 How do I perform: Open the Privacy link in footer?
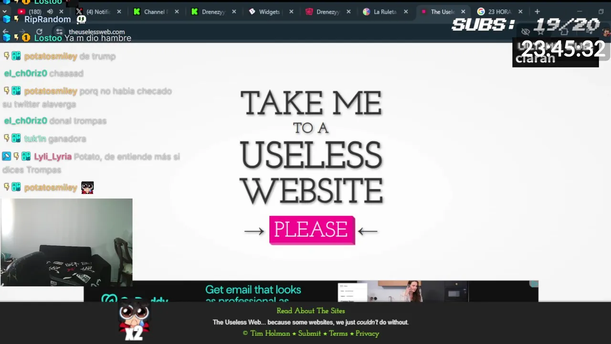coord(367,333)
